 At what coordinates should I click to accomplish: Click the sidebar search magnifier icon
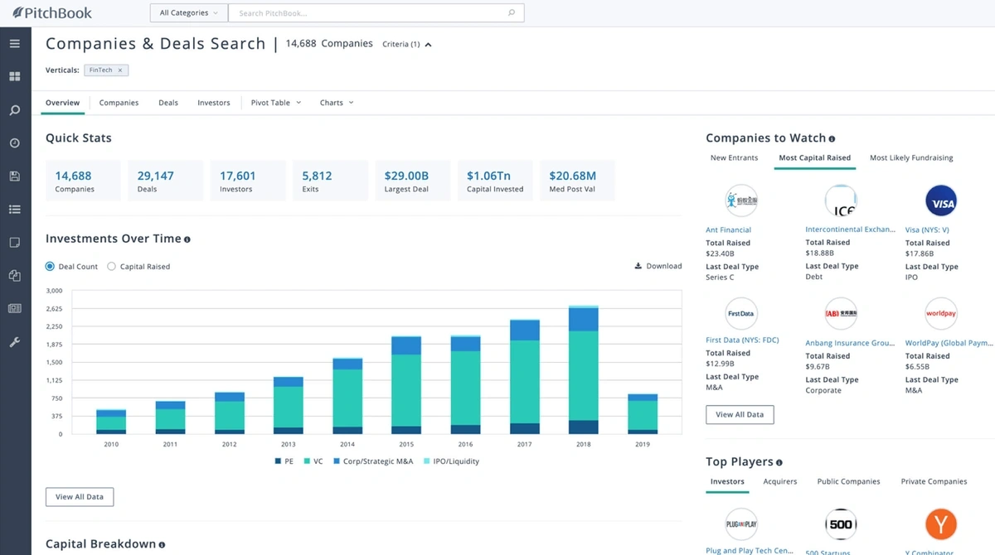(x=14, y=109)
